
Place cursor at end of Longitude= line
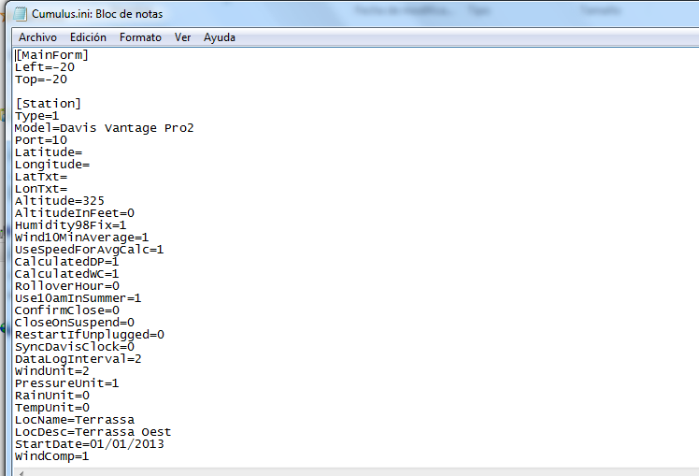point(91,165)
